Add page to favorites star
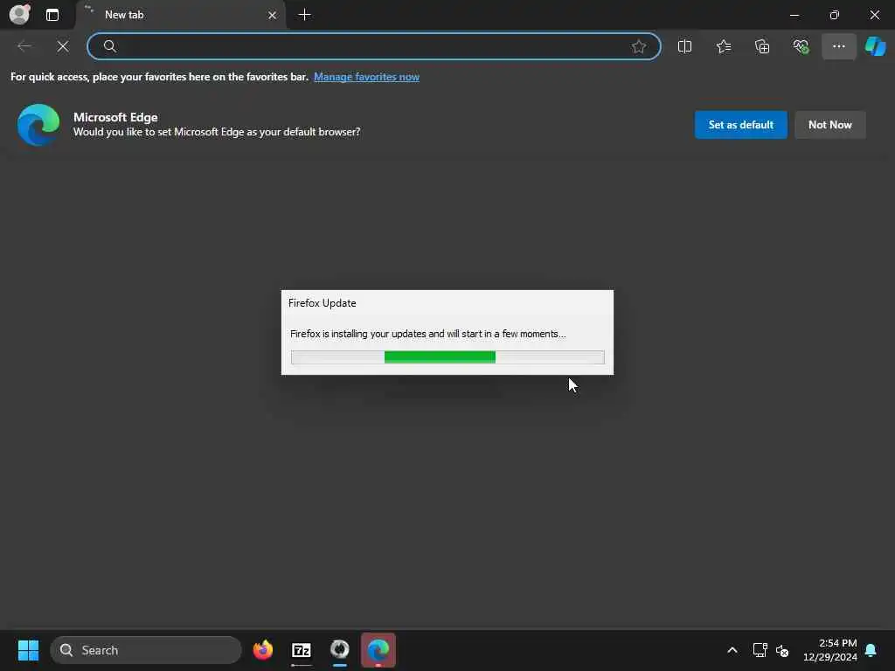 tap(639, 46)
